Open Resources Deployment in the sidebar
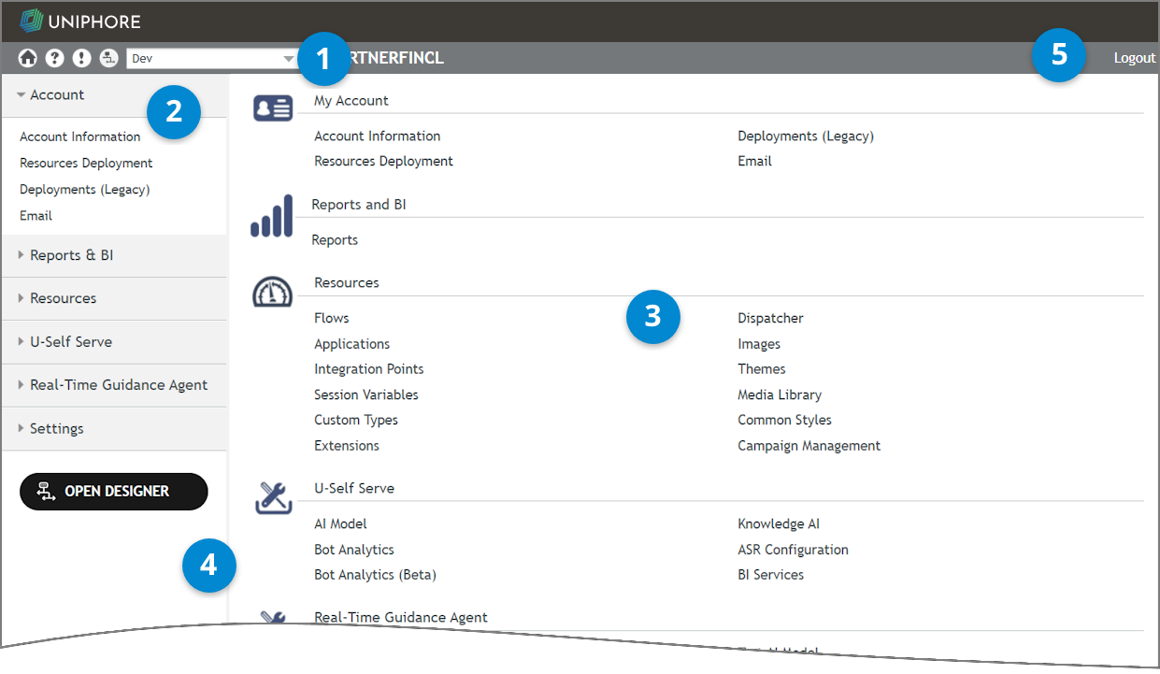1160x674 pixels. [x=86, y=163]
